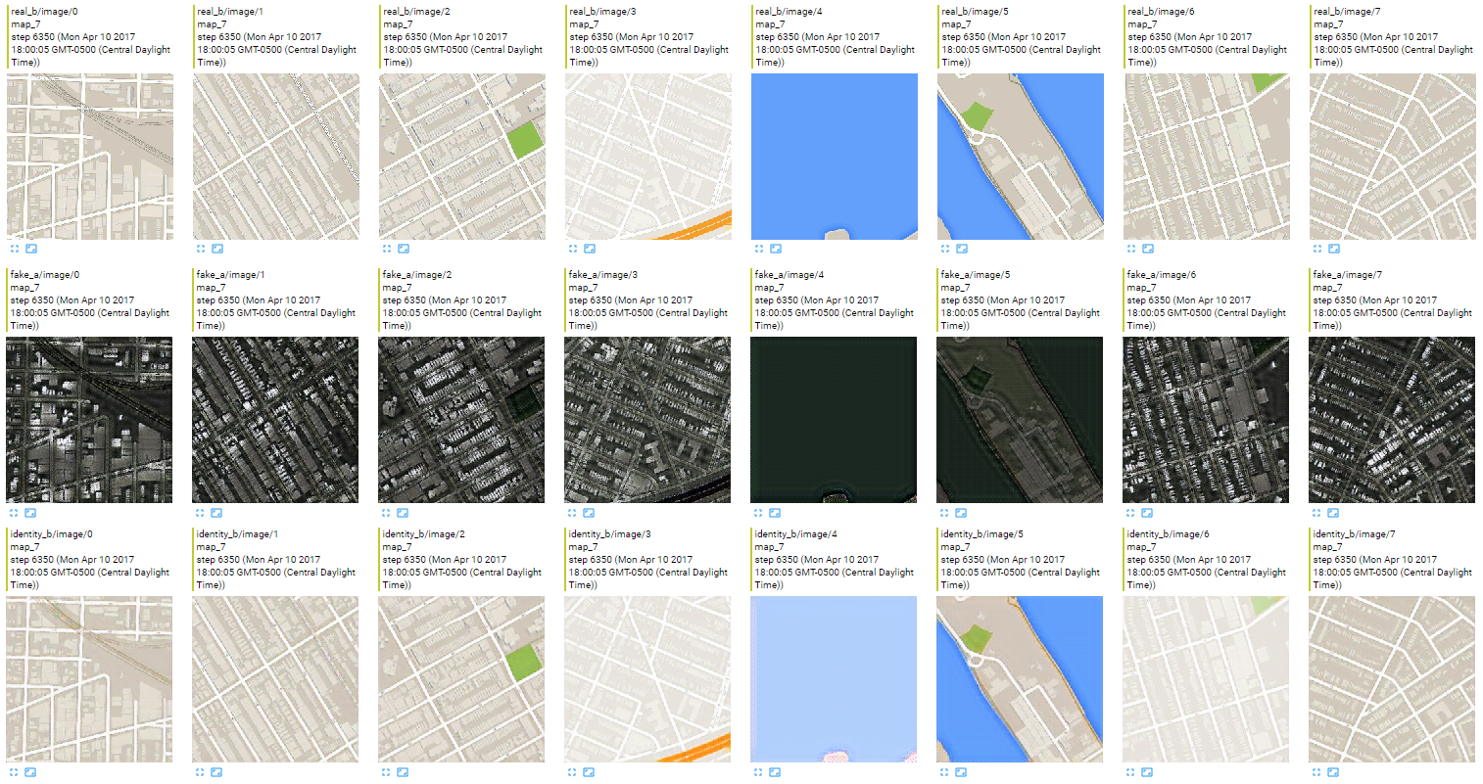Toggle full-size icon under fake_a/image/6
Screen dimensions: 1483x784
(1130, 513)
